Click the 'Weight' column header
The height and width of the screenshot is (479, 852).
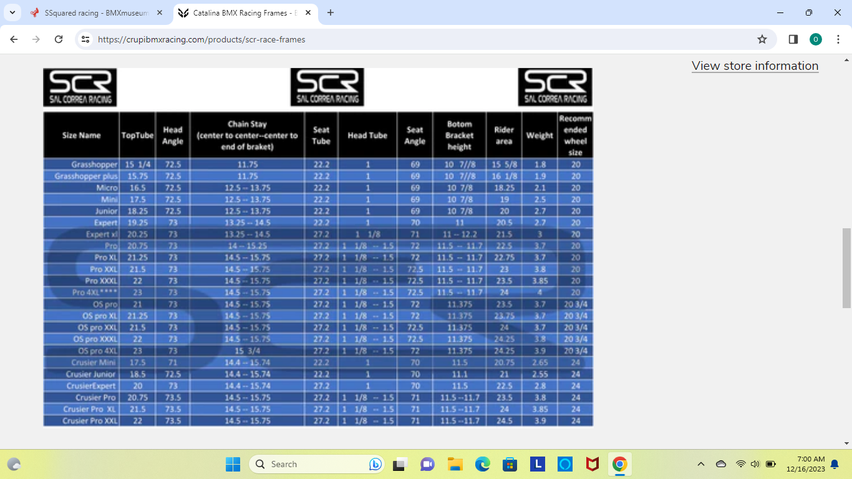coord(540,135)
